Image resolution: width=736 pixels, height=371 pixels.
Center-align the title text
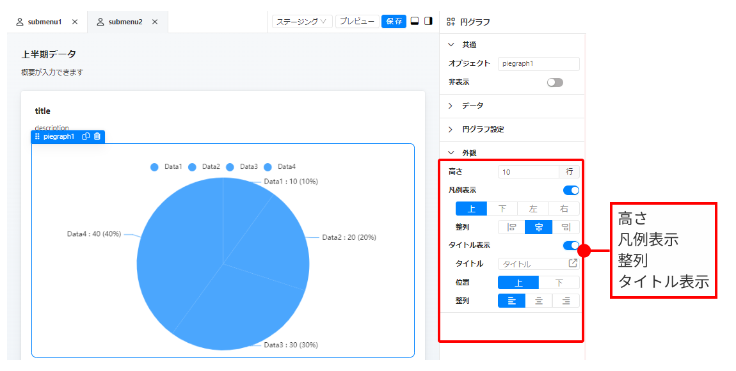pyautogui.click(x=539, y=301)
